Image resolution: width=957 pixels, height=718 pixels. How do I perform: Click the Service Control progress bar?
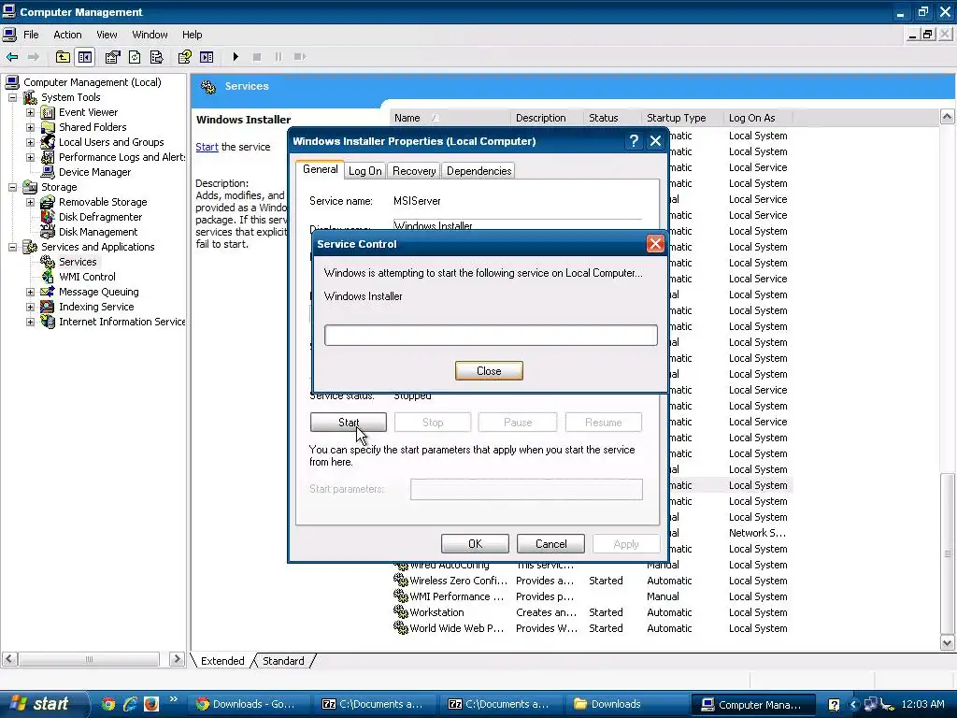pyautogui.click(x=491, y=336)
